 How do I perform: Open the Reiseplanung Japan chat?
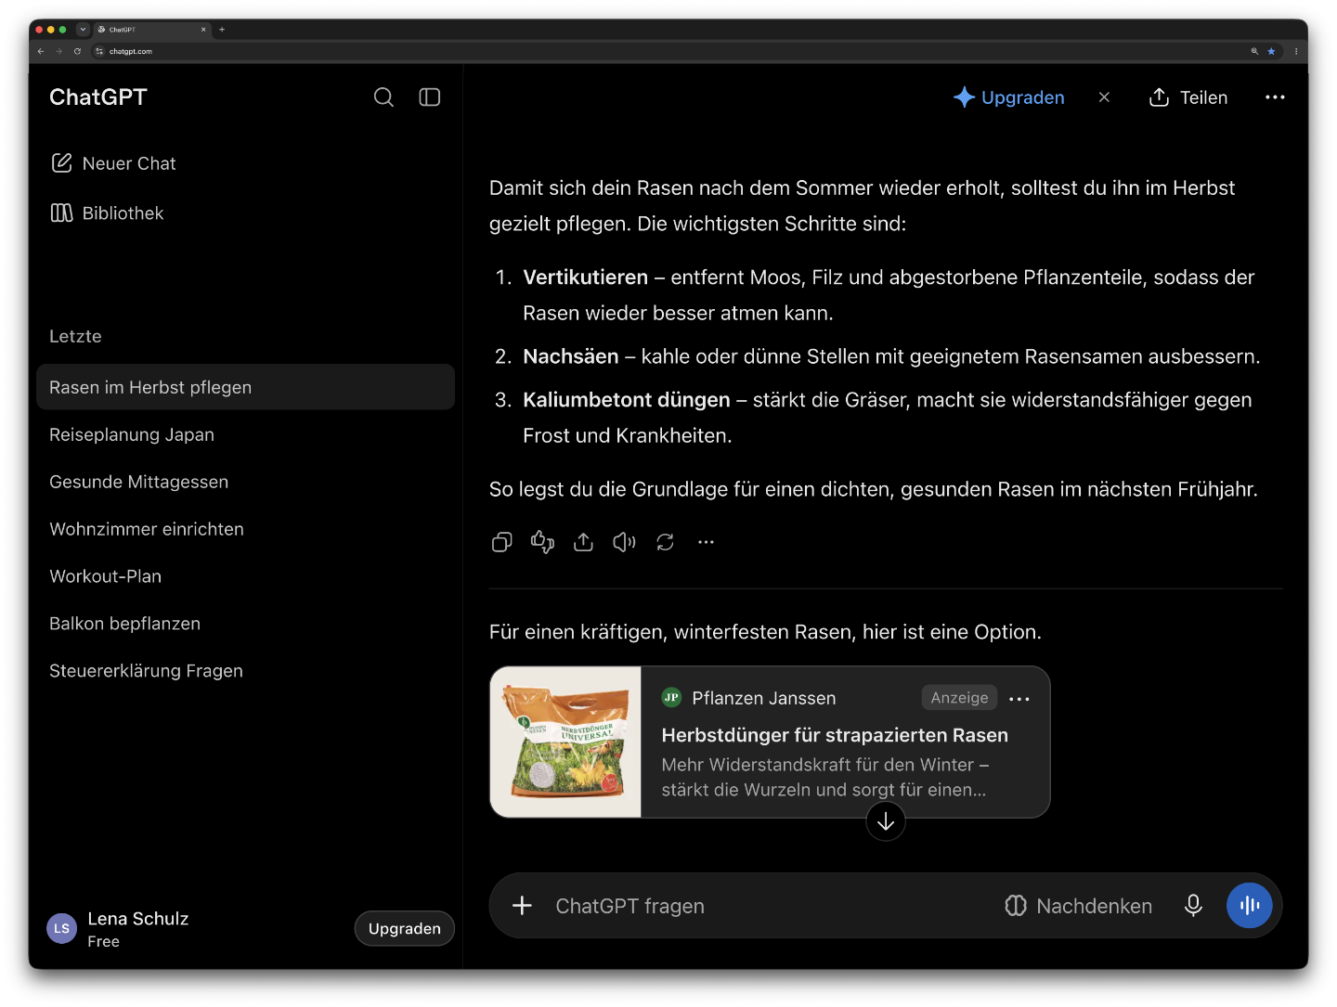pyautogui.click(x=245, y=434)
